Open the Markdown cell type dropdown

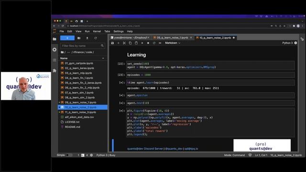[x=173, y=43]
